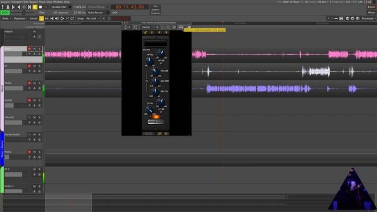Screen dimensions: 377x212
Task: Open the Playhead edit point dropdown
Action: (21, 18)
